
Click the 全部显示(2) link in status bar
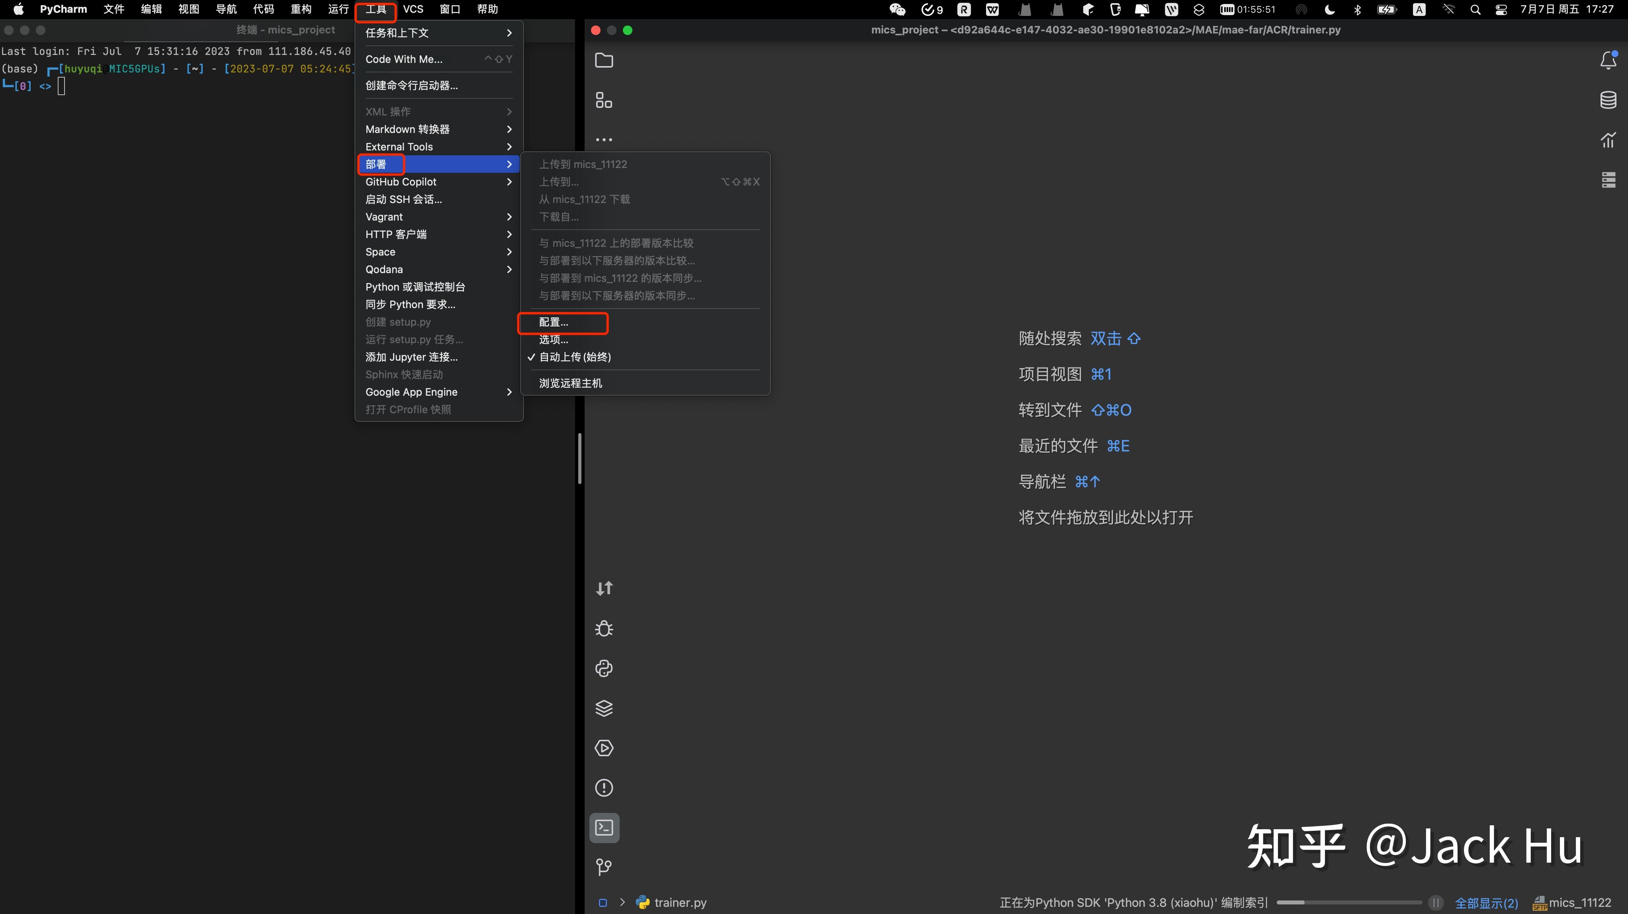(1487, 902)
